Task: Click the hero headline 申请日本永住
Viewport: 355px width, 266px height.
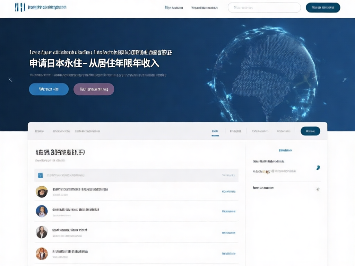Action: pyautogui.click(x=94, y=63)
